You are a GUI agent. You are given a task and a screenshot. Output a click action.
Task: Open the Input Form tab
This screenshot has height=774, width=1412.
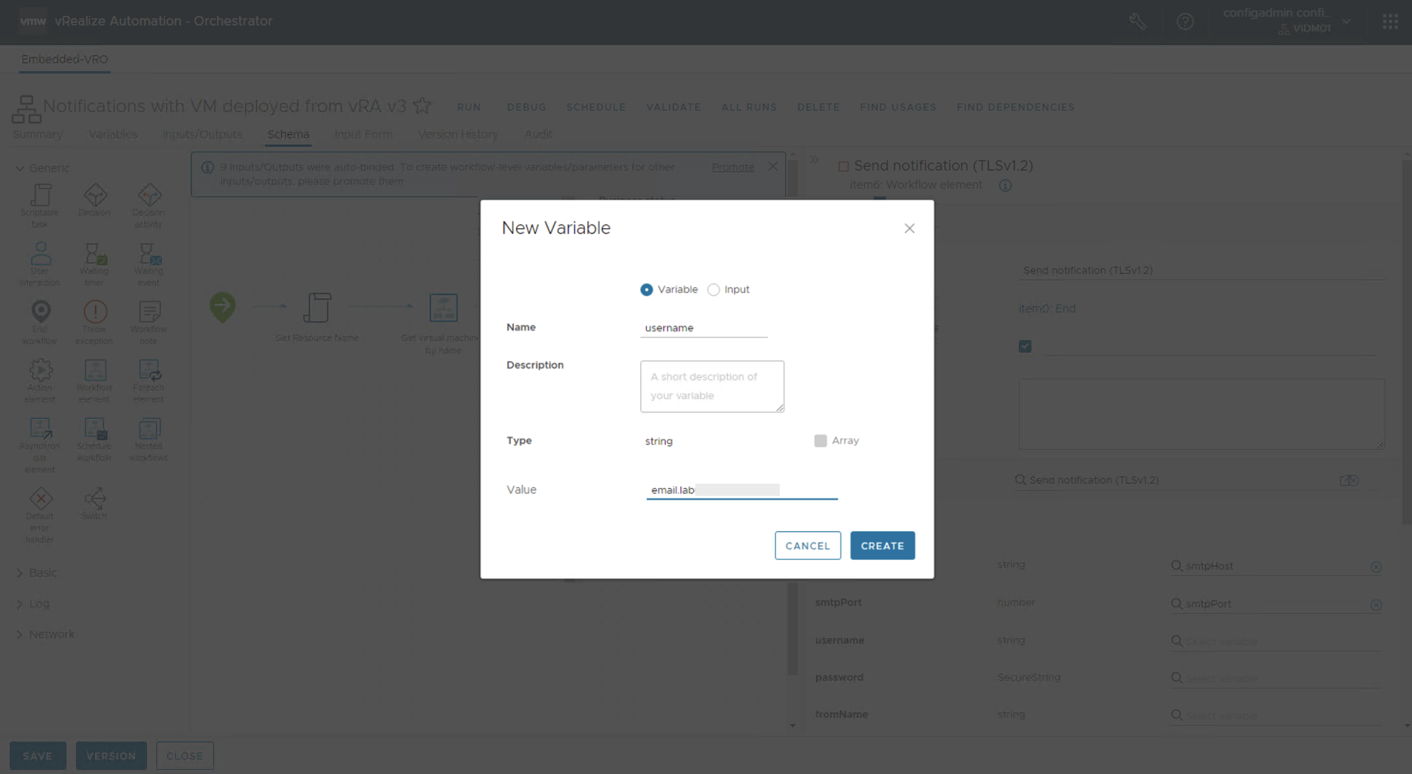pyautogui.click(x=363, y=134)
